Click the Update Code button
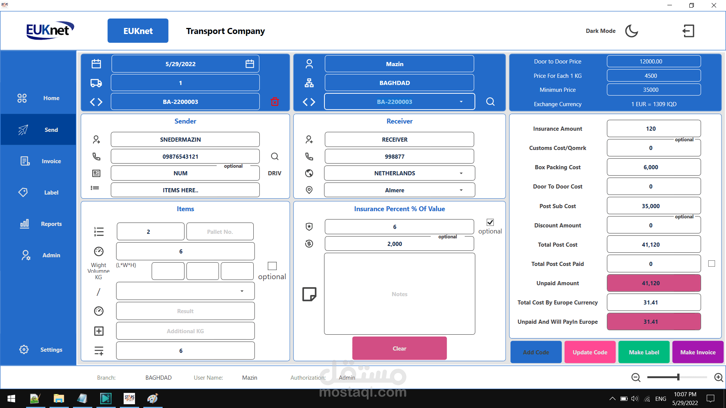The height and width of the screenshot is (408, 726). pyautogui.click(x=590, y=352)
